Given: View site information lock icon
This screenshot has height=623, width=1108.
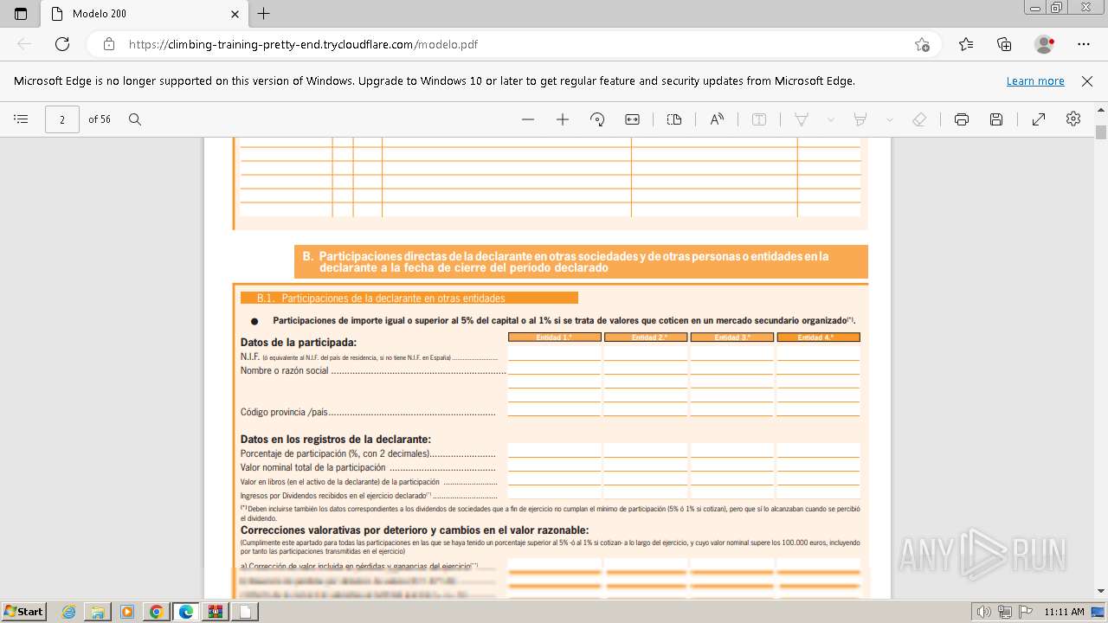Looking at the screenshot, I should click(x=109, y=44).
